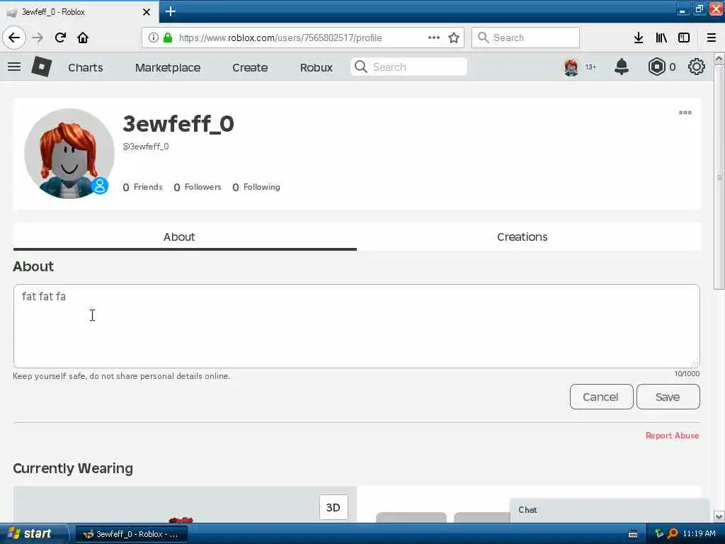This screenshot has height=544, width=725.
Task: Click the browser forward arrow
Action: click(x=38, y=38)
